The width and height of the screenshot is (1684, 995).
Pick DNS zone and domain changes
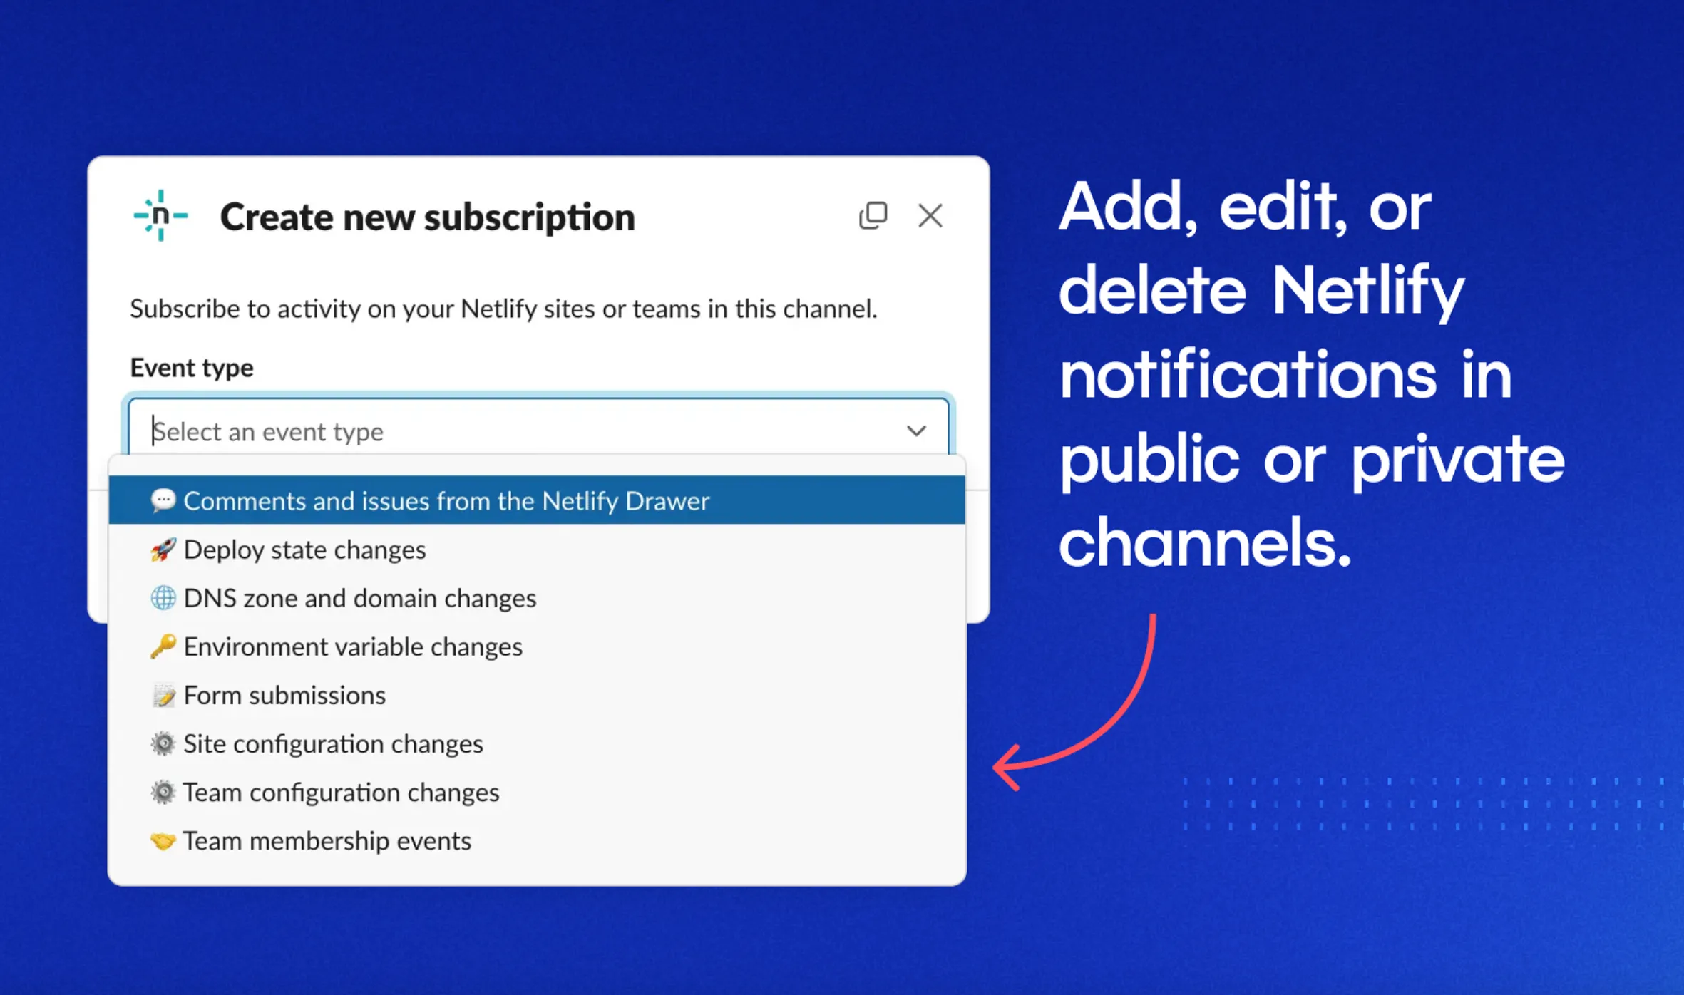click(x=359, y=598)
